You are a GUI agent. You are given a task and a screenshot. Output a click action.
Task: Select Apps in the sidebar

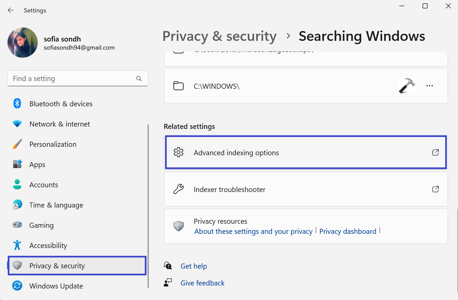[37, 165]
